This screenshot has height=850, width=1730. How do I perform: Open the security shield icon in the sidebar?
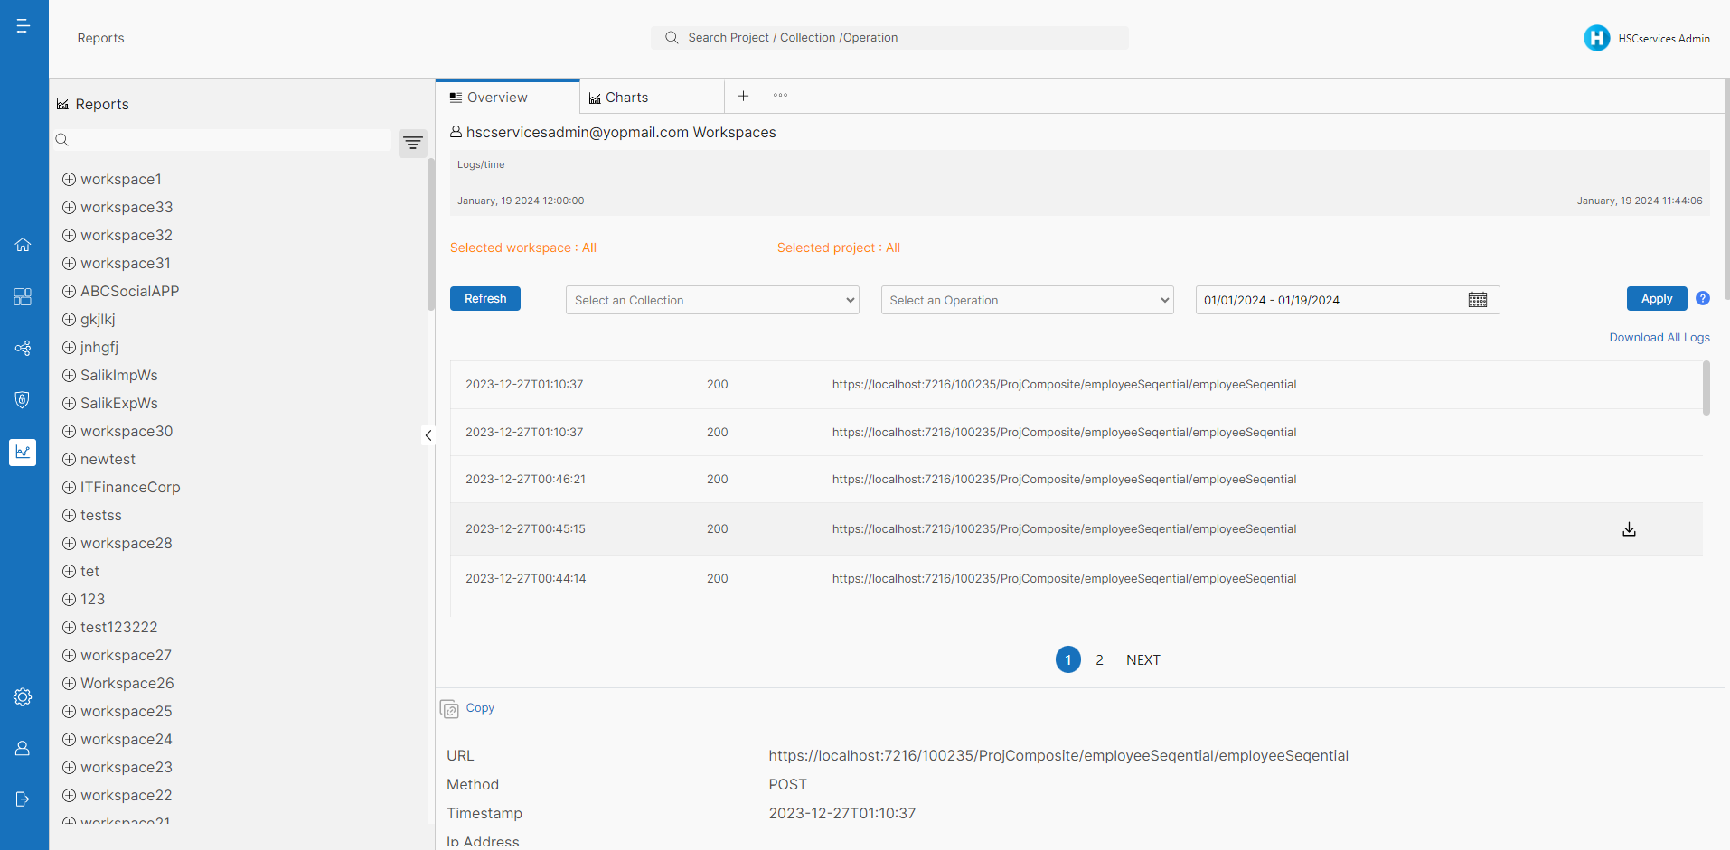(24, 399)
